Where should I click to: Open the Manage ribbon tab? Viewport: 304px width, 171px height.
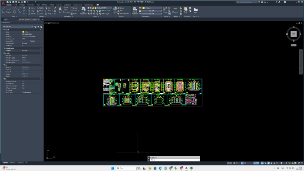pyautogui.click(x=45, y=5)
